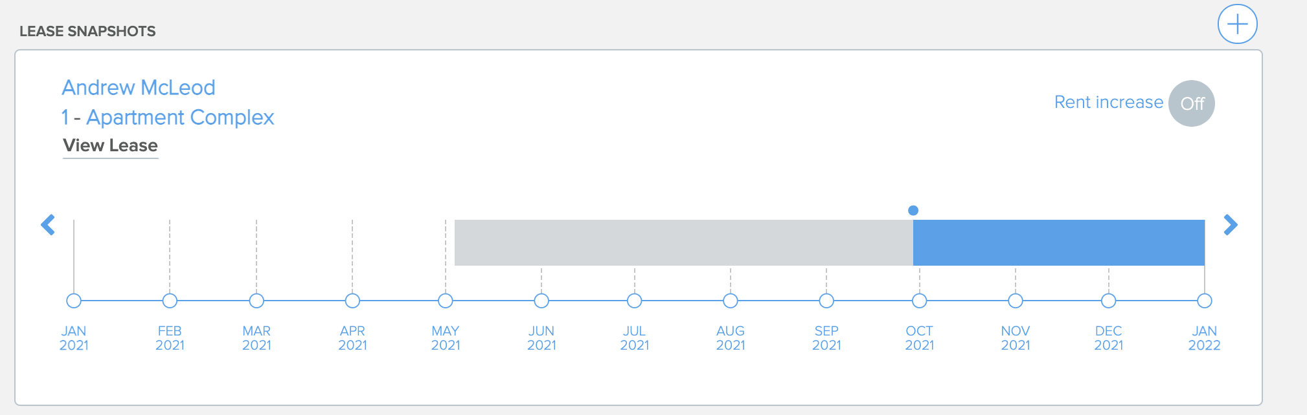Screen dimensions: 1307x415
Task: Open the Andrew McLeod tenant link
Action: (x=139, y=87)
